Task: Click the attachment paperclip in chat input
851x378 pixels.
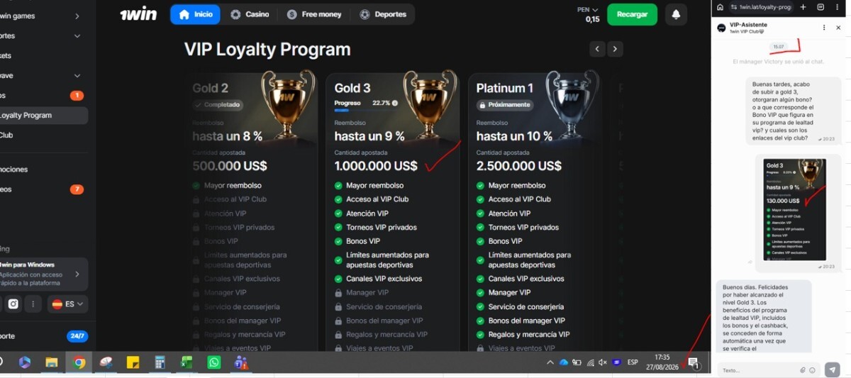Action: point(803,370)
